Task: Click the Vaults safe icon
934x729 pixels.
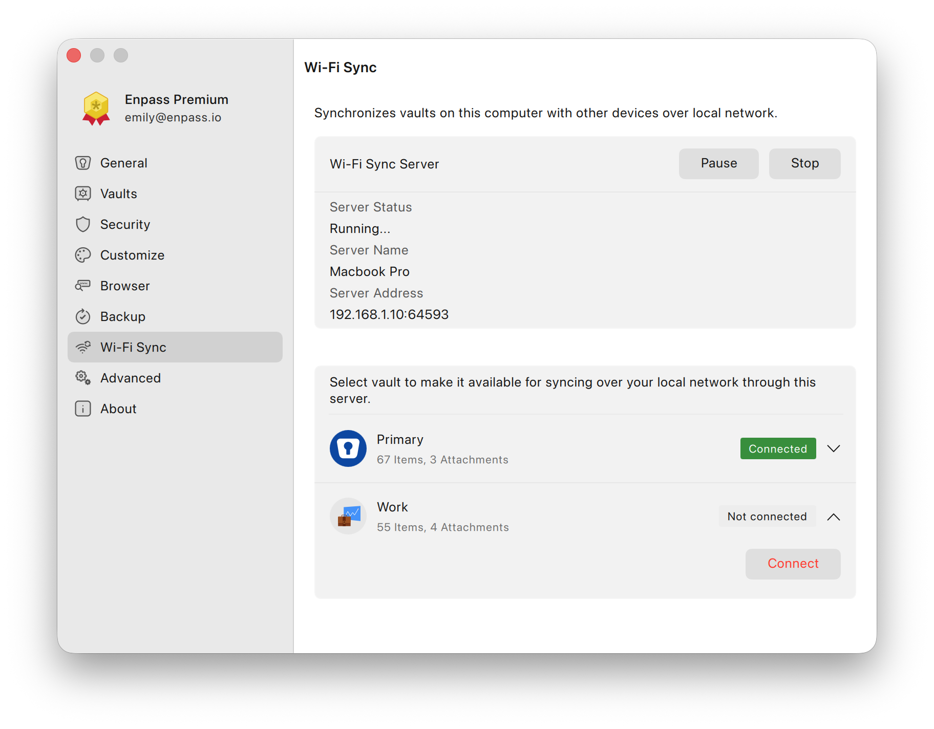Action: 83,194
